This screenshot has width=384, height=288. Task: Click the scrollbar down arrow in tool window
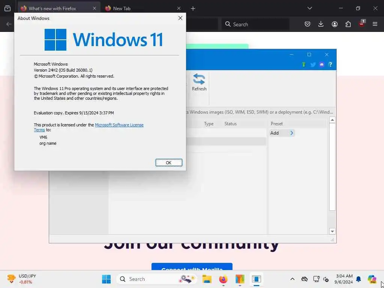pyautogui.click(x=332, y=231)
